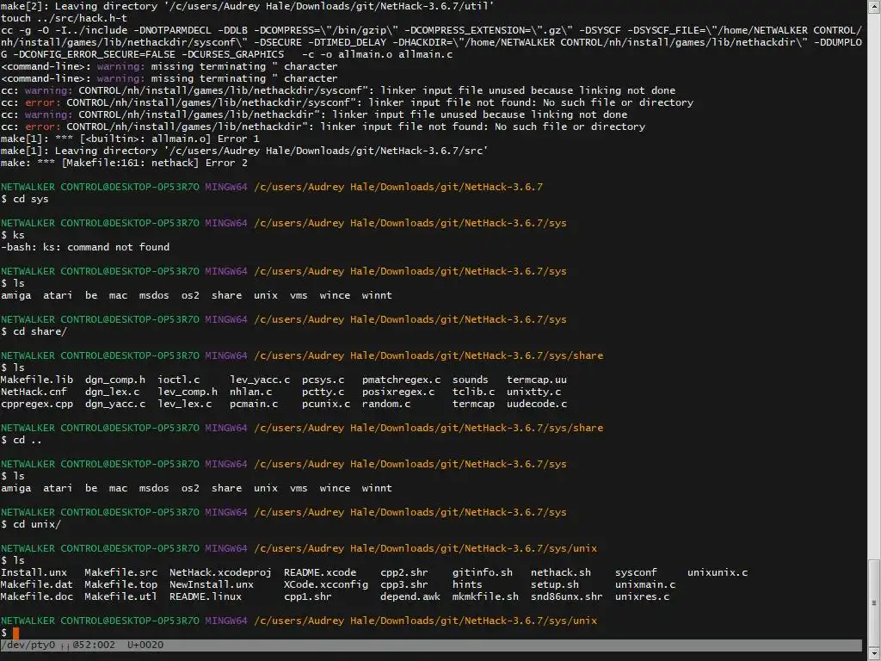Click the 'nethack] Error 2' make line
Viewport: 881px width, 661px height.
click(124, 163)
